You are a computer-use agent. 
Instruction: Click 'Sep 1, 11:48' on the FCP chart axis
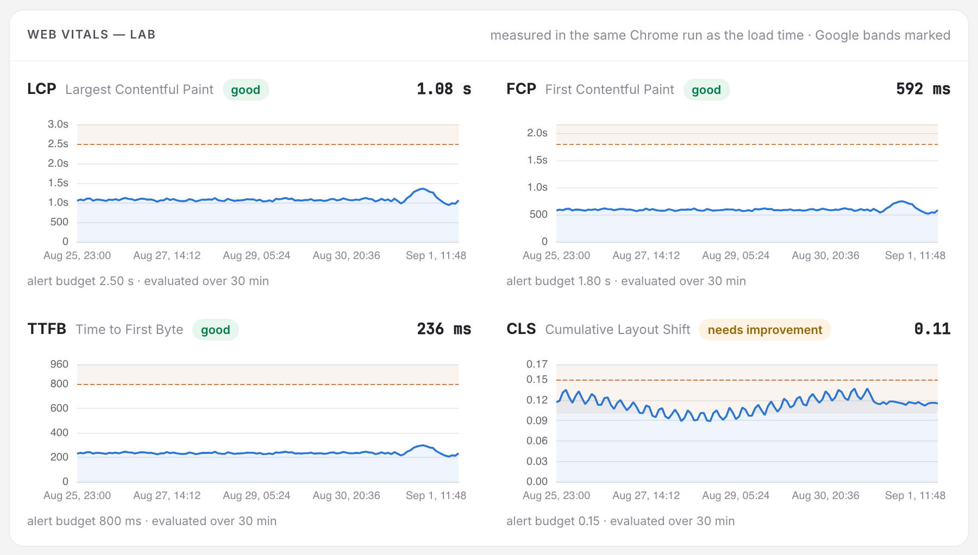pos(916,256)
